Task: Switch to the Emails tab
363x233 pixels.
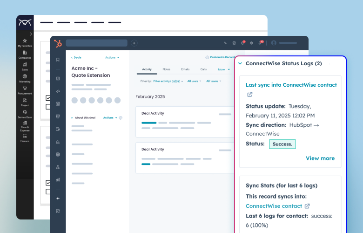Action: (x=185, y=69)
